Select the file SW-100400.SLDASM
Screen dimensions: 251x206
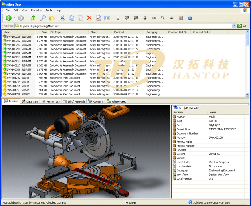[19, 73]
